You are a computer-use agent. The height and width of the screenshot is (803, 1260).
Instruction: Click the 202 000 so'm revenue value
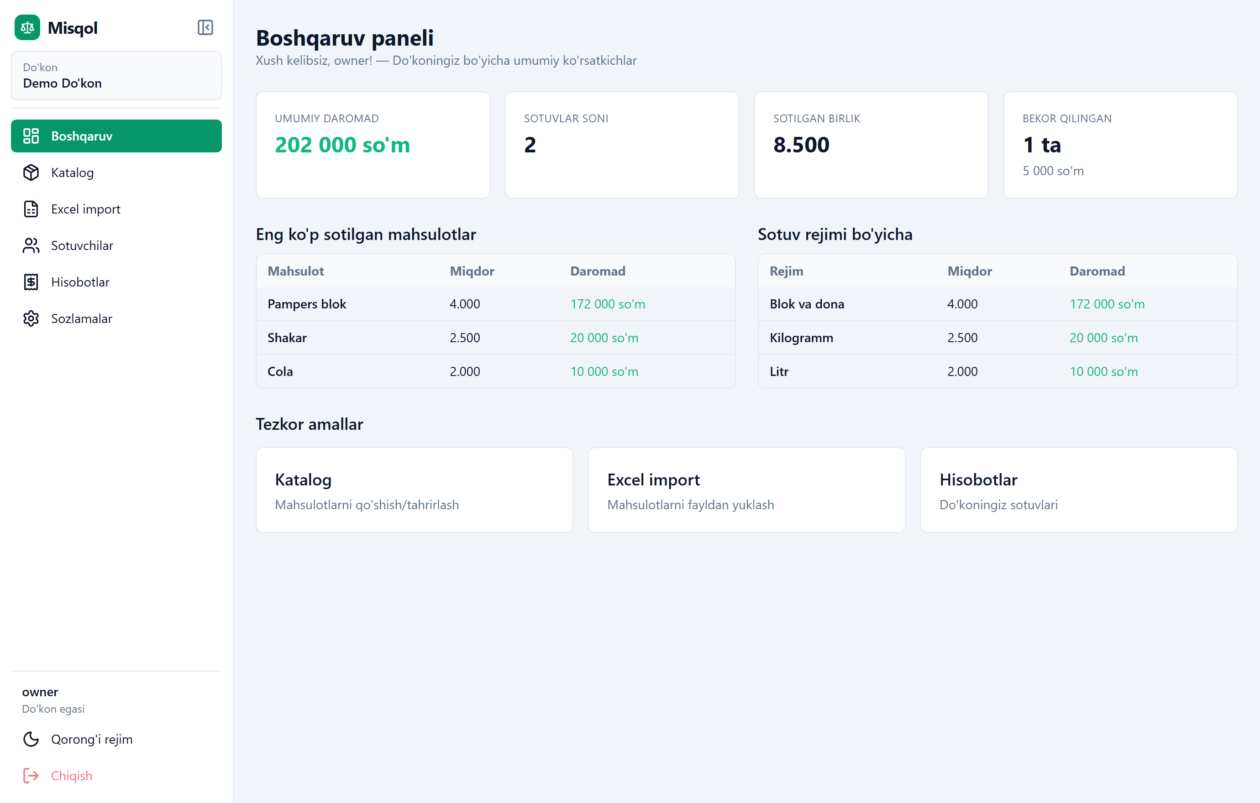pos(343,145)
